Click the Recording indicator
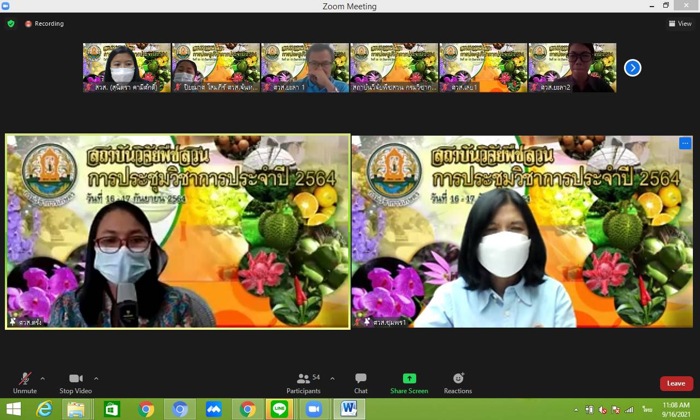This screenshot has height=420, width=700. tap(44, 24)
